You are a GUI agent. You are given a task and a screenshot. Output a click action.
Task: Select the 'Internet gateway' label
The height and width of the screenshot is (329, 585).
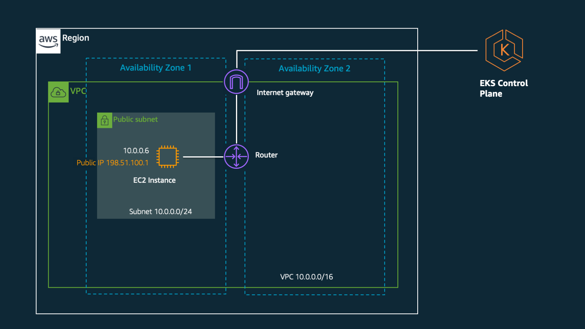click(285, 93)
